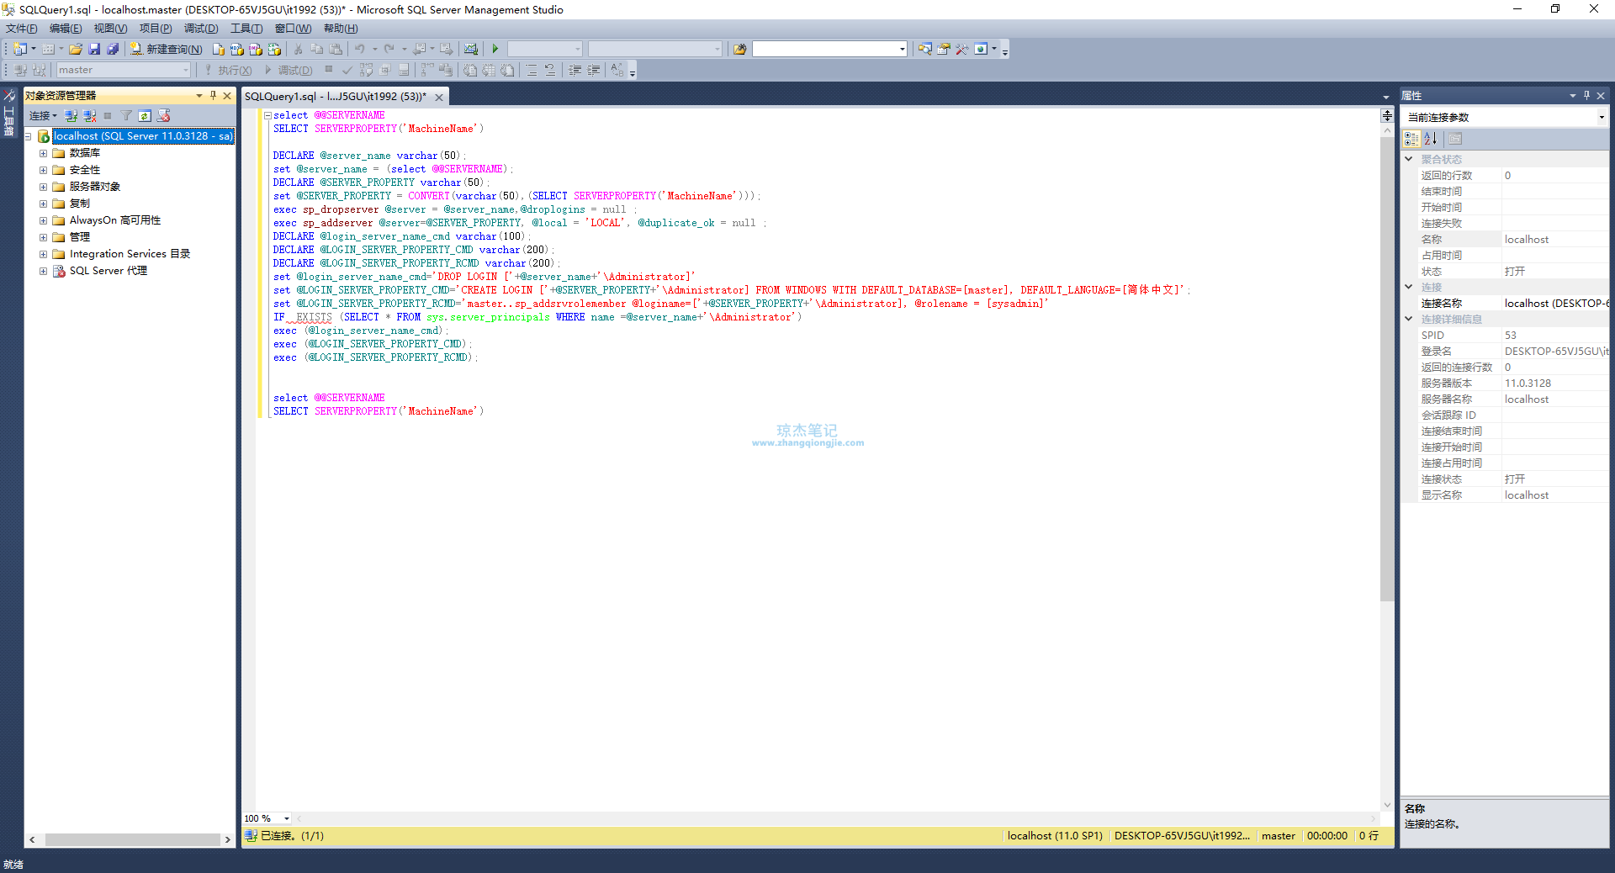Click the Alphabetical sort icon in Properties
The height and width of the screenshot is (873, 1615).
(x=1431, y=139)
